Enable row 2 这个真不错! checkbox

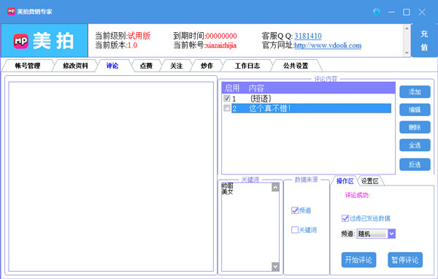click(x=227, y=108)
